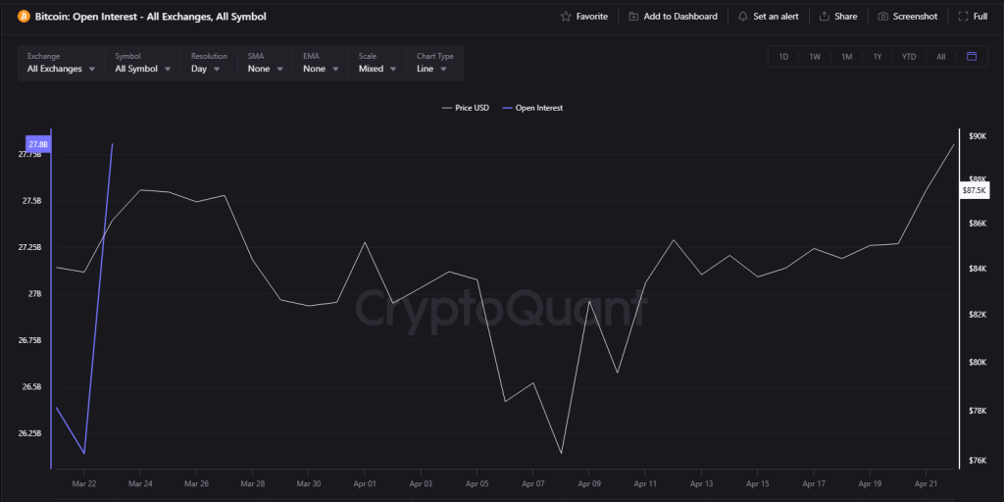Click the Favorite star icon
This screenshot has width=1004, height=502.
(x=566, y=17)
